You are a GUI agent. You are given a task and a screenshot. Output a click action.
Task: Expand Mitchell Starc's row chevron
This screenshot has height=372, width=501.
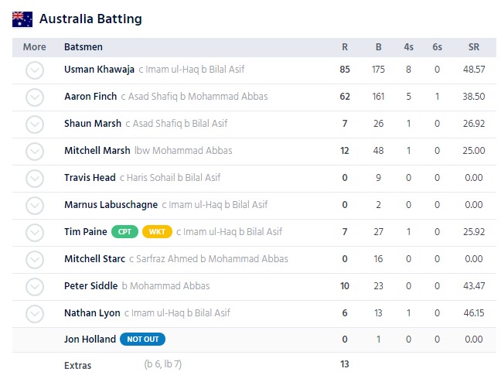point(34,259)
